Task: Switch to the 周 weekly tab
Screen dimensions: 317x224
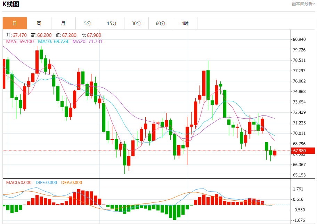Action: tap(39, 23)
